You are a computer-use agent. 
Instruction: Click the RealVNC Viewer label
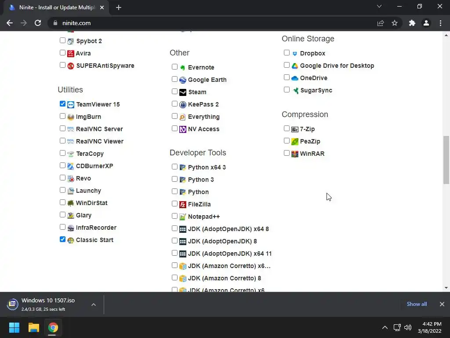[100, 141]
